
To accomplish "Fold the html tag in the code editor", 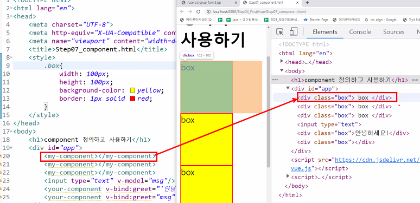I will [11, 8].
